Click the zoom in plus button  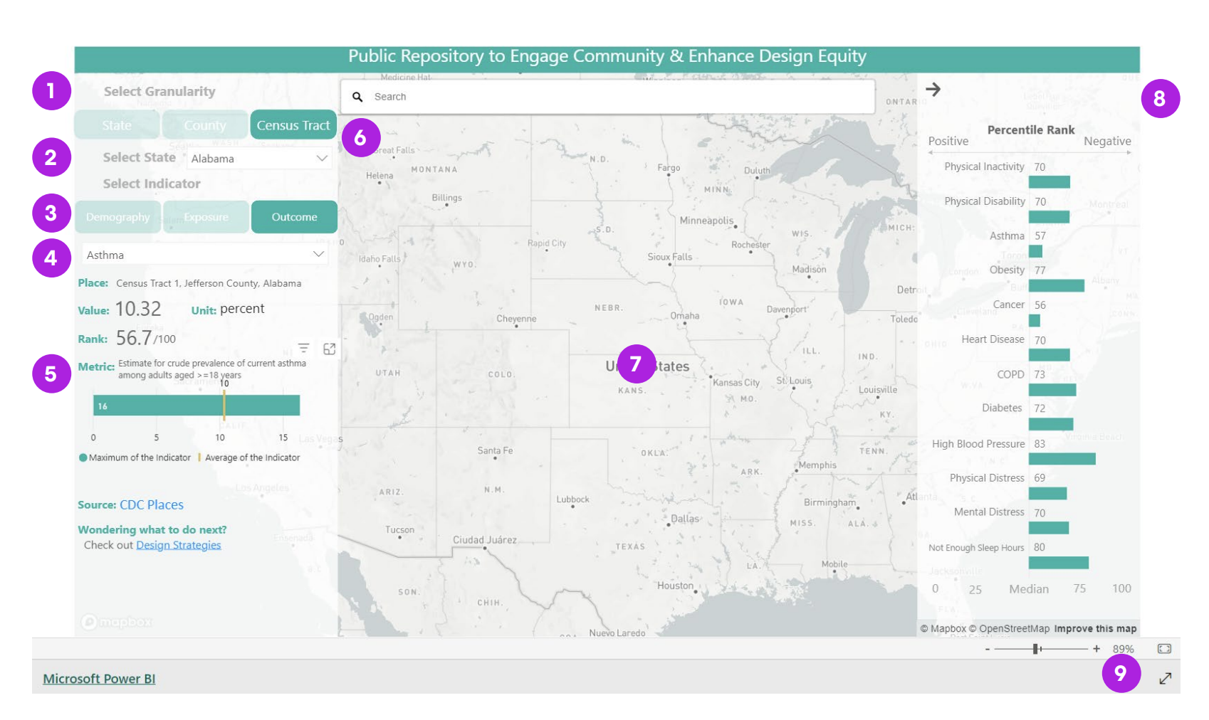[x=1097, y=649]
